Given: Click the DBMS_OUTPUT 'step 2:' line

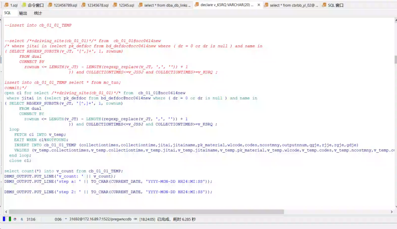Looking at the screenshot, I should pyautogui.click(x=108, y=192).
